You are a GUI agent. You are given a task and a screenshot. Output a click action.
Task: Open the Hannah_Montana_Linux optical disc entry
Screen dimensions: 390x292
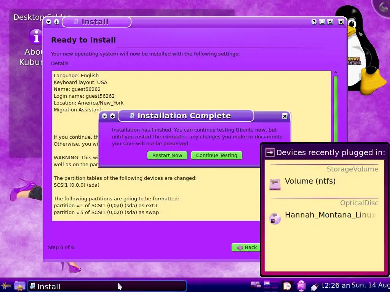[x=324, y=218]
